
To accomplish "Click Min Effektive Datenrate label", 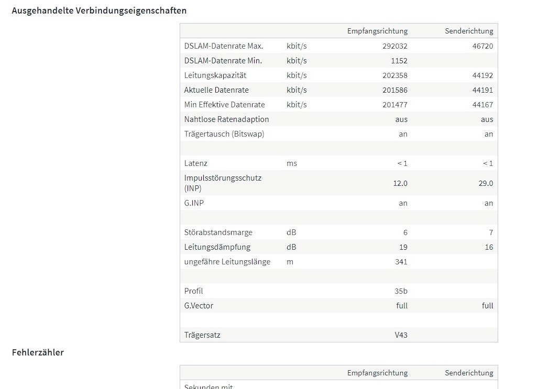I will point(224,105).
